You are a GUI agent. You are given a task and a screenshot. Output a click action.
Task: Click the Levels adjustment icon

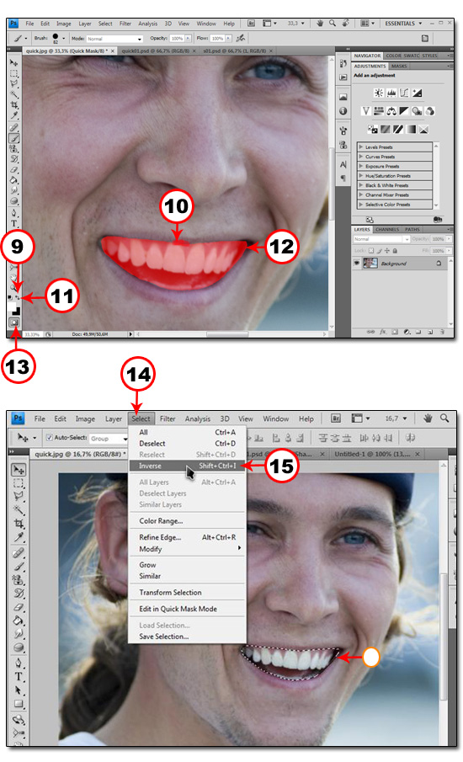coord(391,93)
